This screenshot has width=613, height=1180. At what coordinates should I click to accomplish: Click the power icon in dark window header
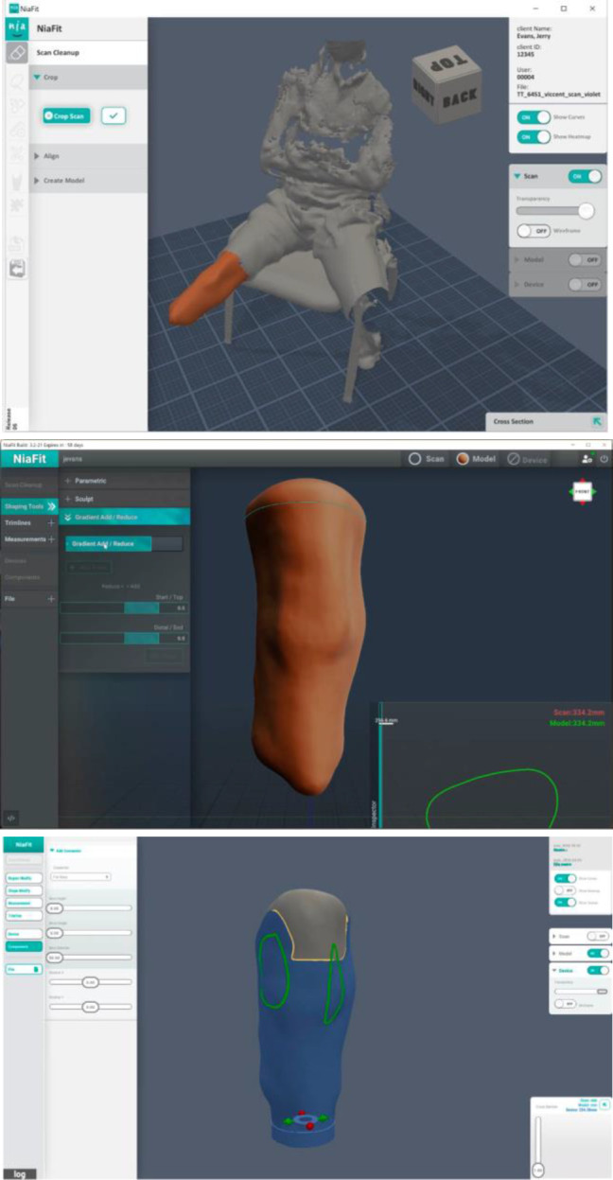(x=604, y=459)
